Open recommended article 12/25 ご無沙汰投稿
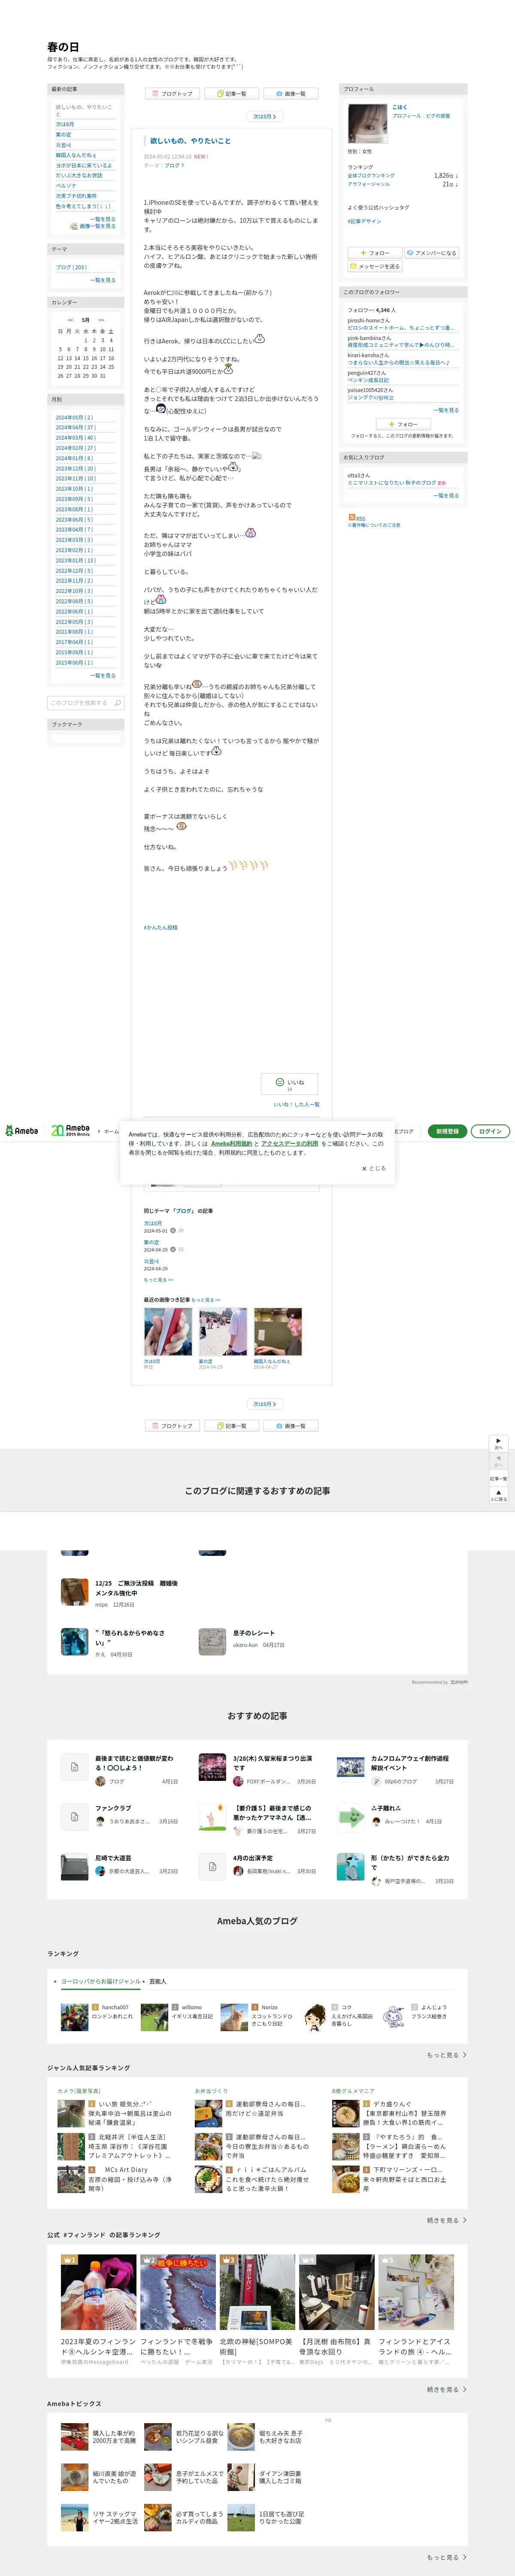This screenshot has height=2576, width=515. (x=136, y=1588)
